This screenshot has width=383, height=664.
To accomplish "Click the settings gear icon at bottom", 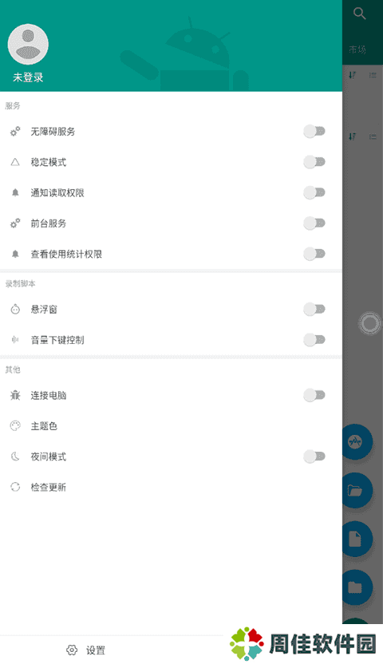I will coord(72,650).
